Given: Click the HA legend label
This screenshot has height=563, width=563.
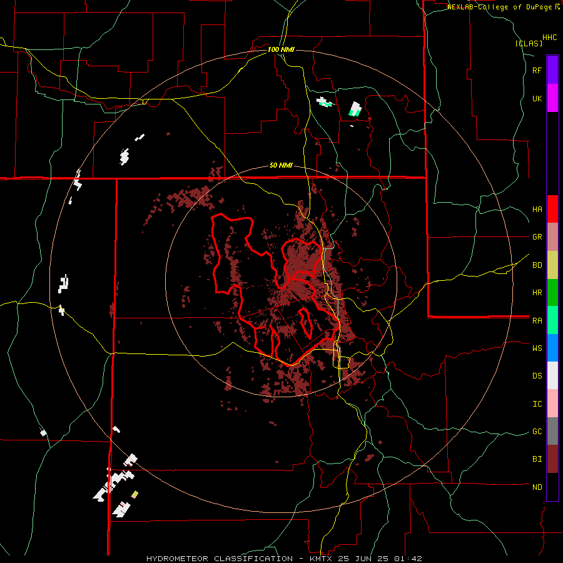Looking at the screenshot, I should click(x=537, y=209).
